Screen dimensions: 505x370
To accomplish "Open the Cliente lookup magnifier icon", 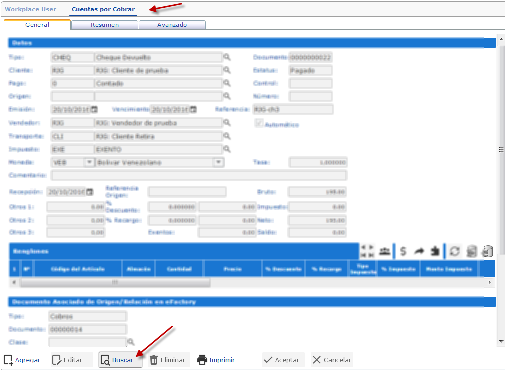I will coord(227,70).
